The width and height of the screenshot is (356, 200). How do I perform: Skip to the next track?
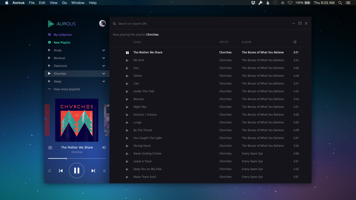(x=93, y=171)
